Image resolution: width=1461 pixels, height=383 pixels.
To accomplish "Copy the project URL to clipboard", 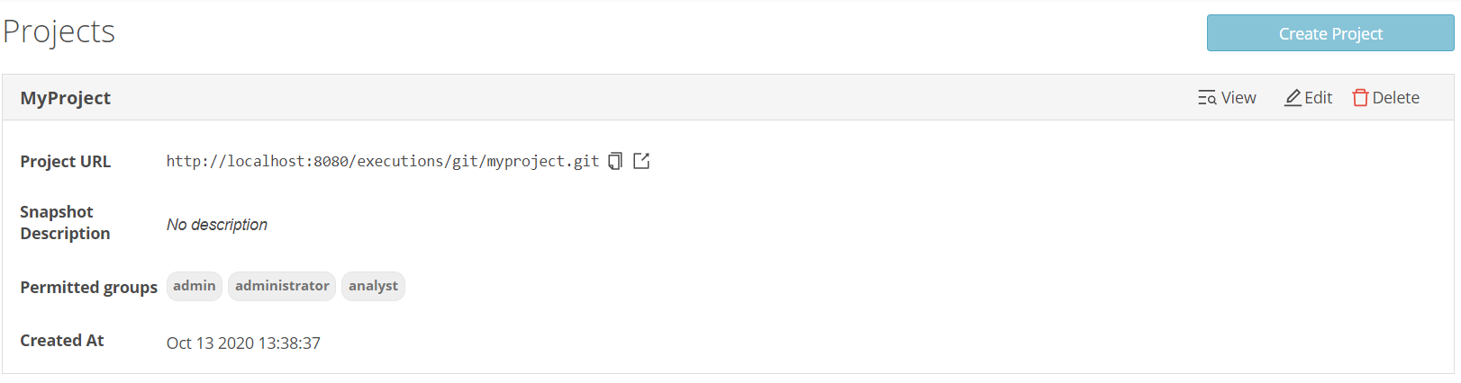I will (615, 161).
